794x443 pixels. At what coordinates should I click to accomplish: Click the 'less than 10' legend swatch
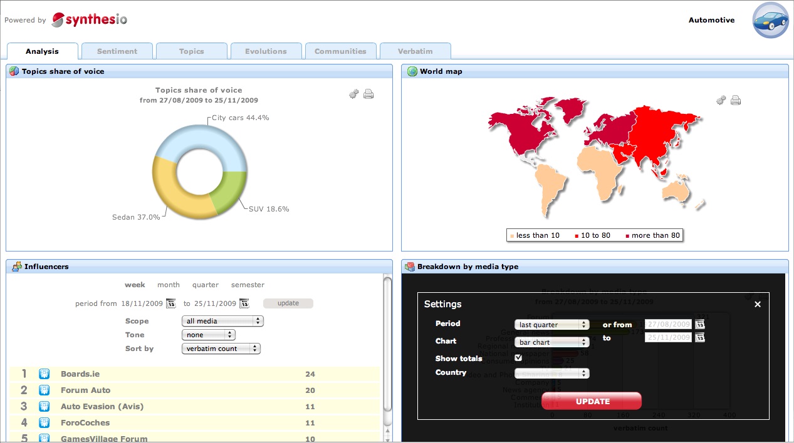point(513,236)
